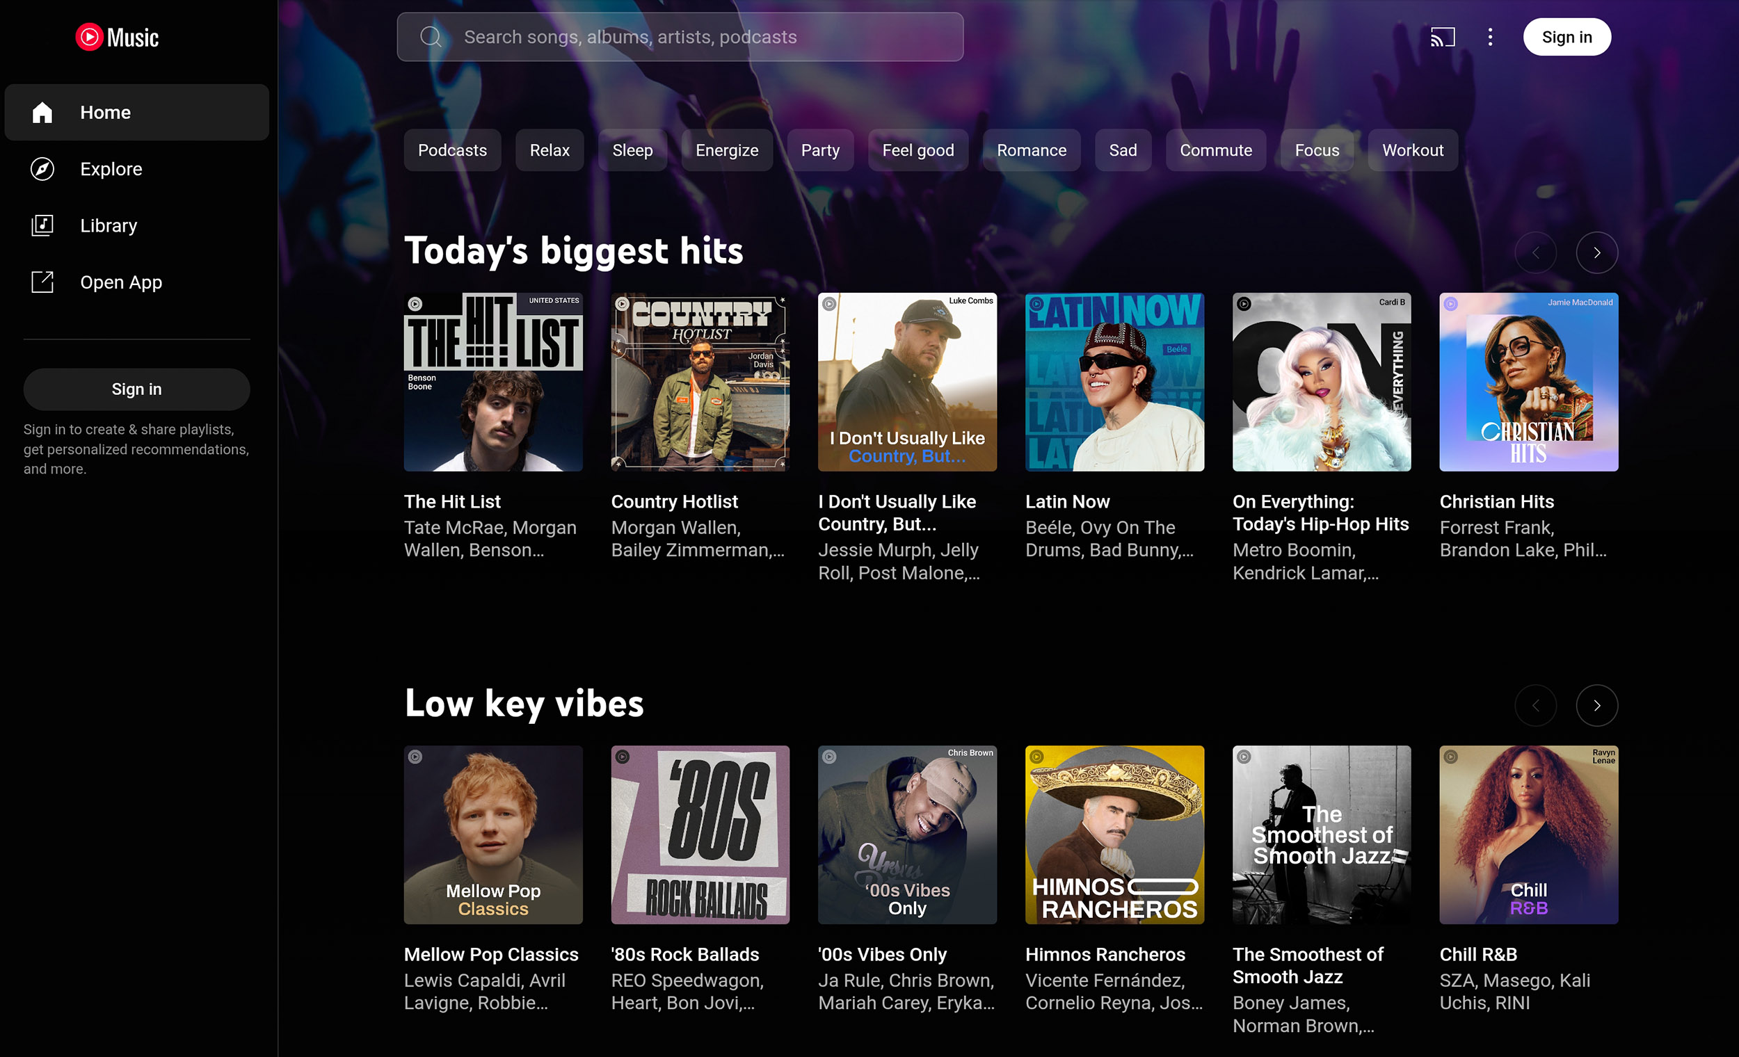Toggle the Energize mood chip

[x=726, y=150]
